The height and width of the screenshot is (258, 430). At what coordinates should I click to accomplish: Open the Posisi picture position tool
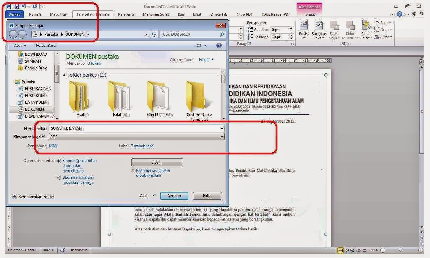coord(304,29)
